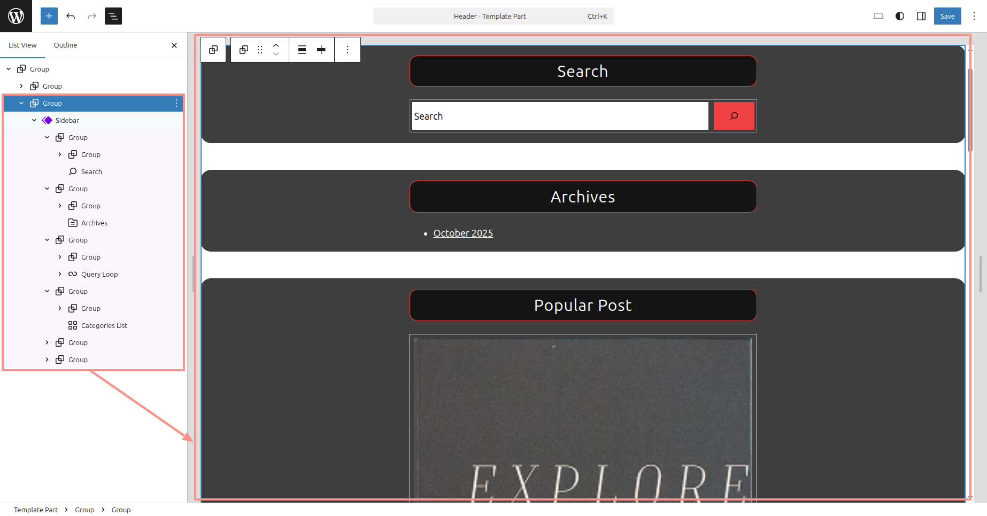The image size is (987, 516).
Task: Click the Search text input field
Action: pos(560,116)
